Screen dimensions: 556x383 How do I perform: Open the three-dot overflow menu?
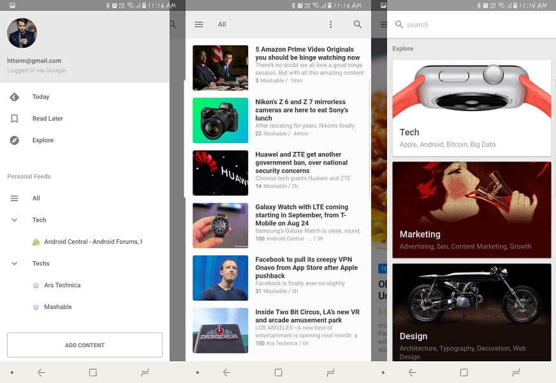tap(330, 24)
